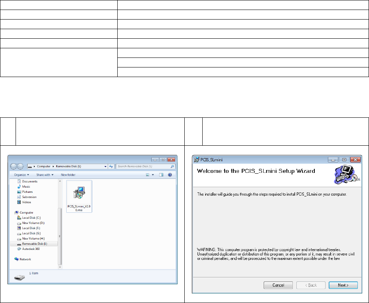
Task: Select Local Disk (C:) in the sidebar
Action: pos(29,218)
